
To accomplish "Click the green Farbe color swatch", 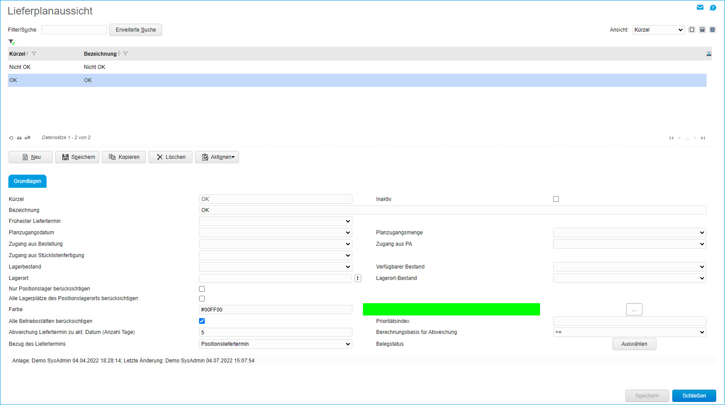I will pos(451,309).
